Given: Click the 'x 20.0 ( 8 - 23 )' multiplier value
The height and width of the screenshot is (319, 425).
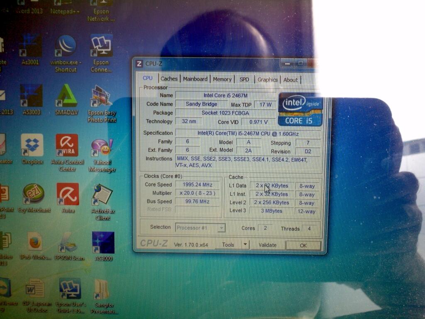Looking at the screenshot, I should [197, 193].
